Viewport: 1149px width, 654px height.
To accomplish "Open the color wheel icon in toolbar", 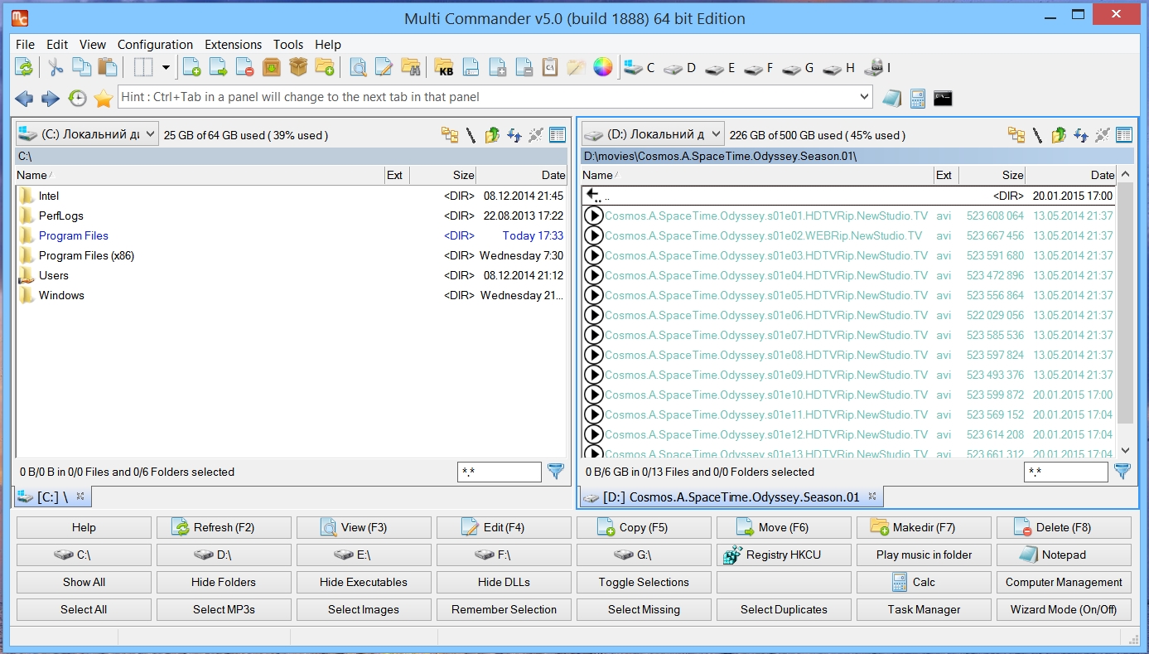I will pos(602,68).
